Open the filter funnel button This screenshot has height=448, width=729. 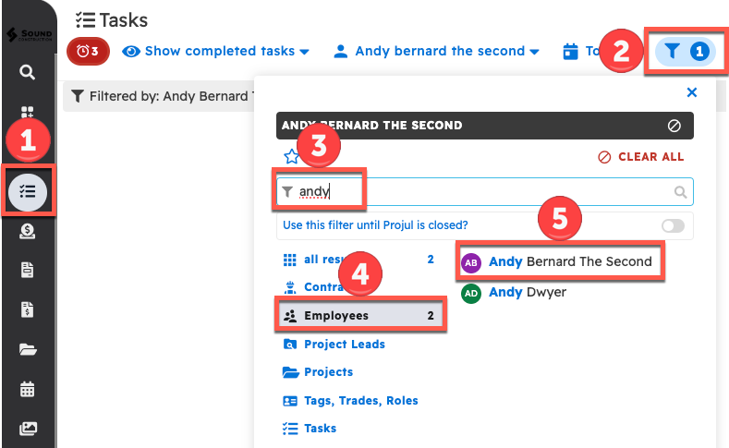685,52
